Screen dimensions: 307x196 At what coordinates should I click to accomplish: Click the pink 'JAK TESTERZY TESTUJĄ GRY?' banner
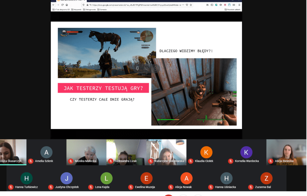pos(103,88)
